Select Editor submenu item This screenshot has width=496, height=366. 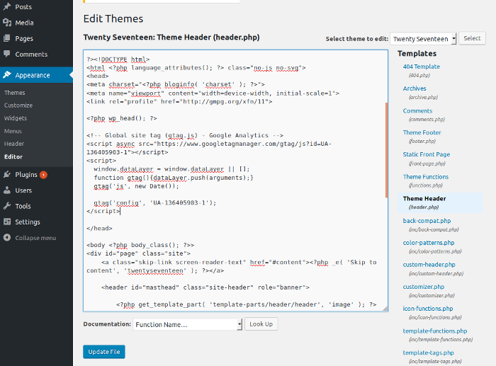(x=13, y=156)
